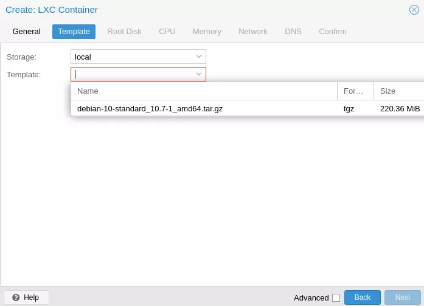Screen dimensions: 424x306
Task: Click the Back button
Action: 363,297
